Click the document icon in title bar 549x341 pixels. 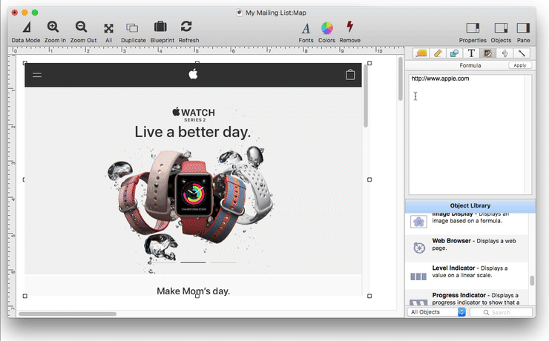coord(240,13)
